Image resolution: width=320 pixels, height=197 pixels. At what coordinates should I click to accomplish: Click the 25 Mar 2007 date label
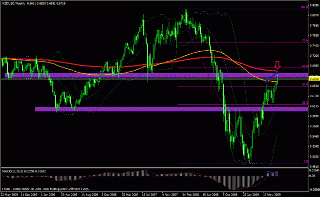(130, 194)
